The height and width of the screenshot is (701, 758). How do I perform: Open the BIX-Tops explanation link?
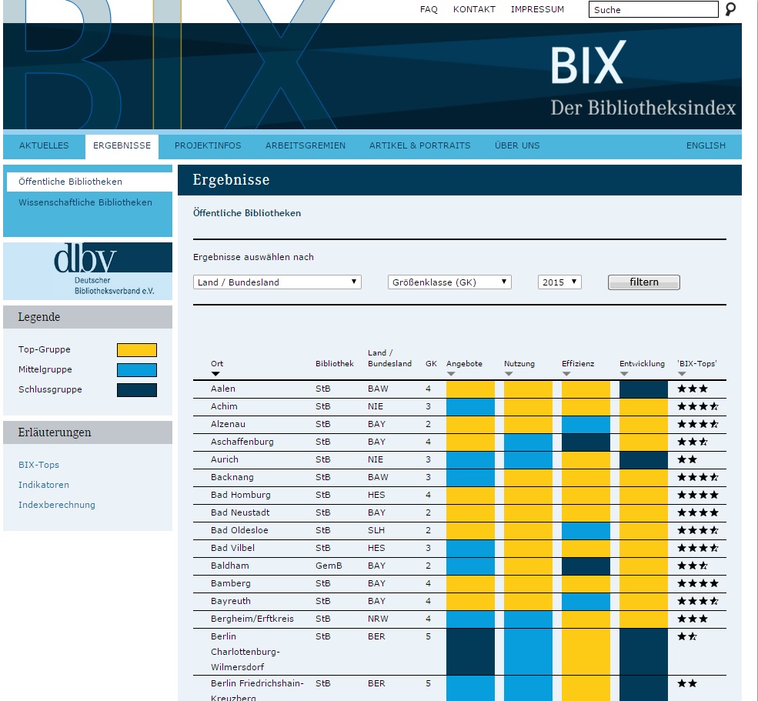pyautogui.click(x=38, y=465)
